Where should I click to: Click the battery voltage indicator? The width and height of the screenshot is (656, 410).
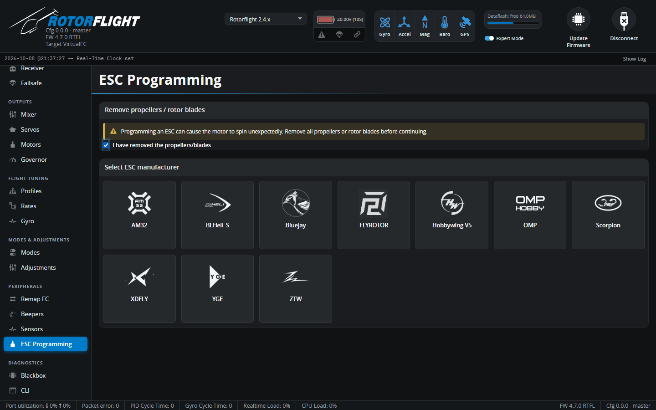pyautogui.click(x=340, y=20)
